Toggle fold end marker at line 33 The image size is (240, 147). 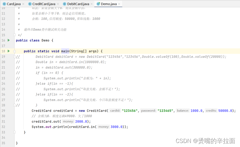click(x=15, y=132)
